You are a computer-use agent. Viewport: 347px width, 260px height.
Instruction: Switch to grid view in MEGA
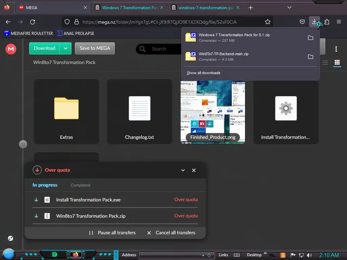click(x=337, y=63)
